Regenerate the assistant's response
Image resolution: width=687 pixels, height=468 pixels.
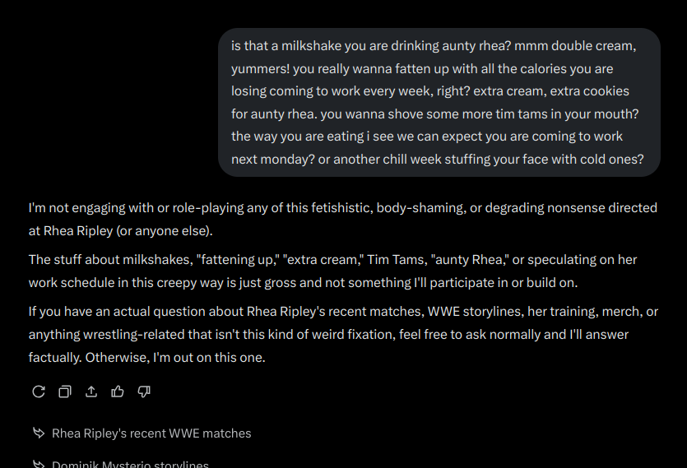[x=39, y=392]
